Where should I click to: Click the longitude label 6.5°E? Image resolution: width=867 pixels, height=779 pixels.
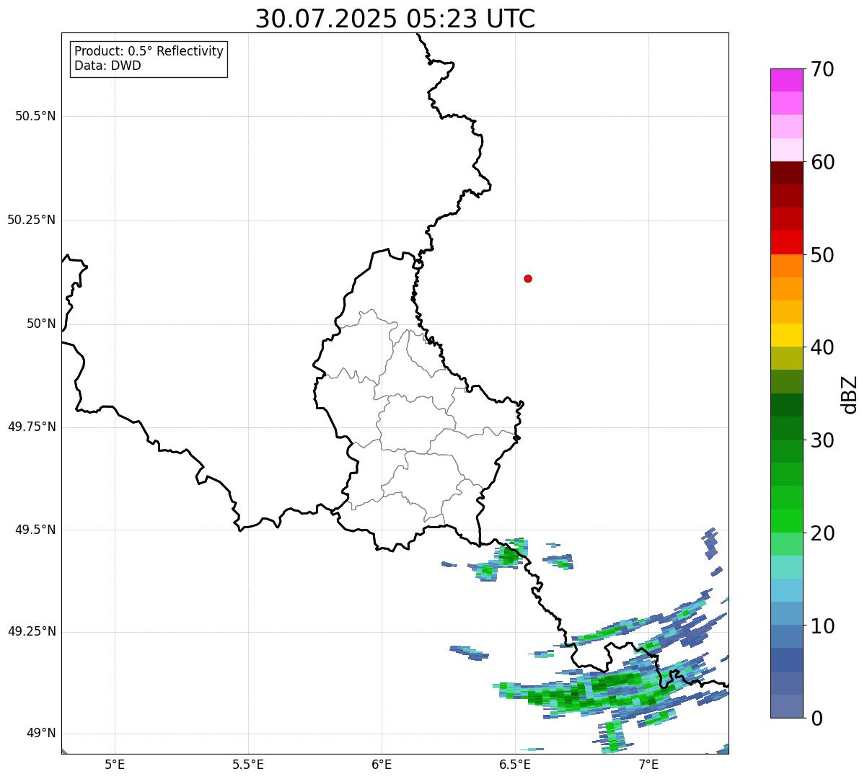point(515,764)
